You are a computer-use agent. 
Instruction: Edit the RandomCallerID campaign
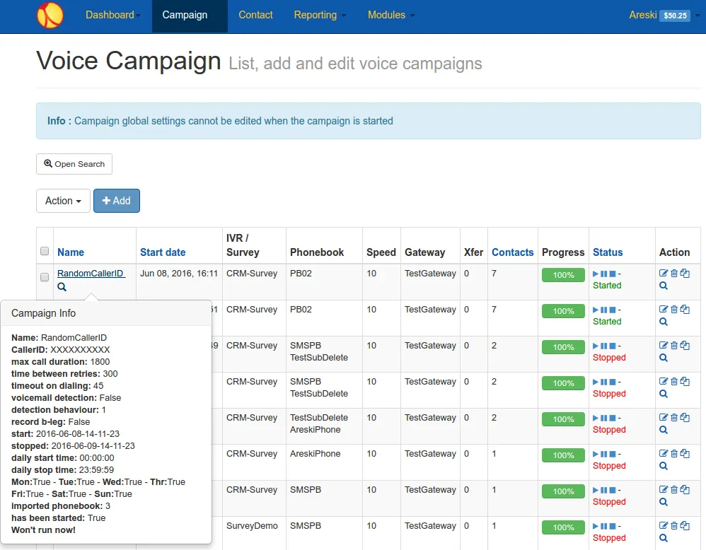pyautogui.click(x=664, y=273)
